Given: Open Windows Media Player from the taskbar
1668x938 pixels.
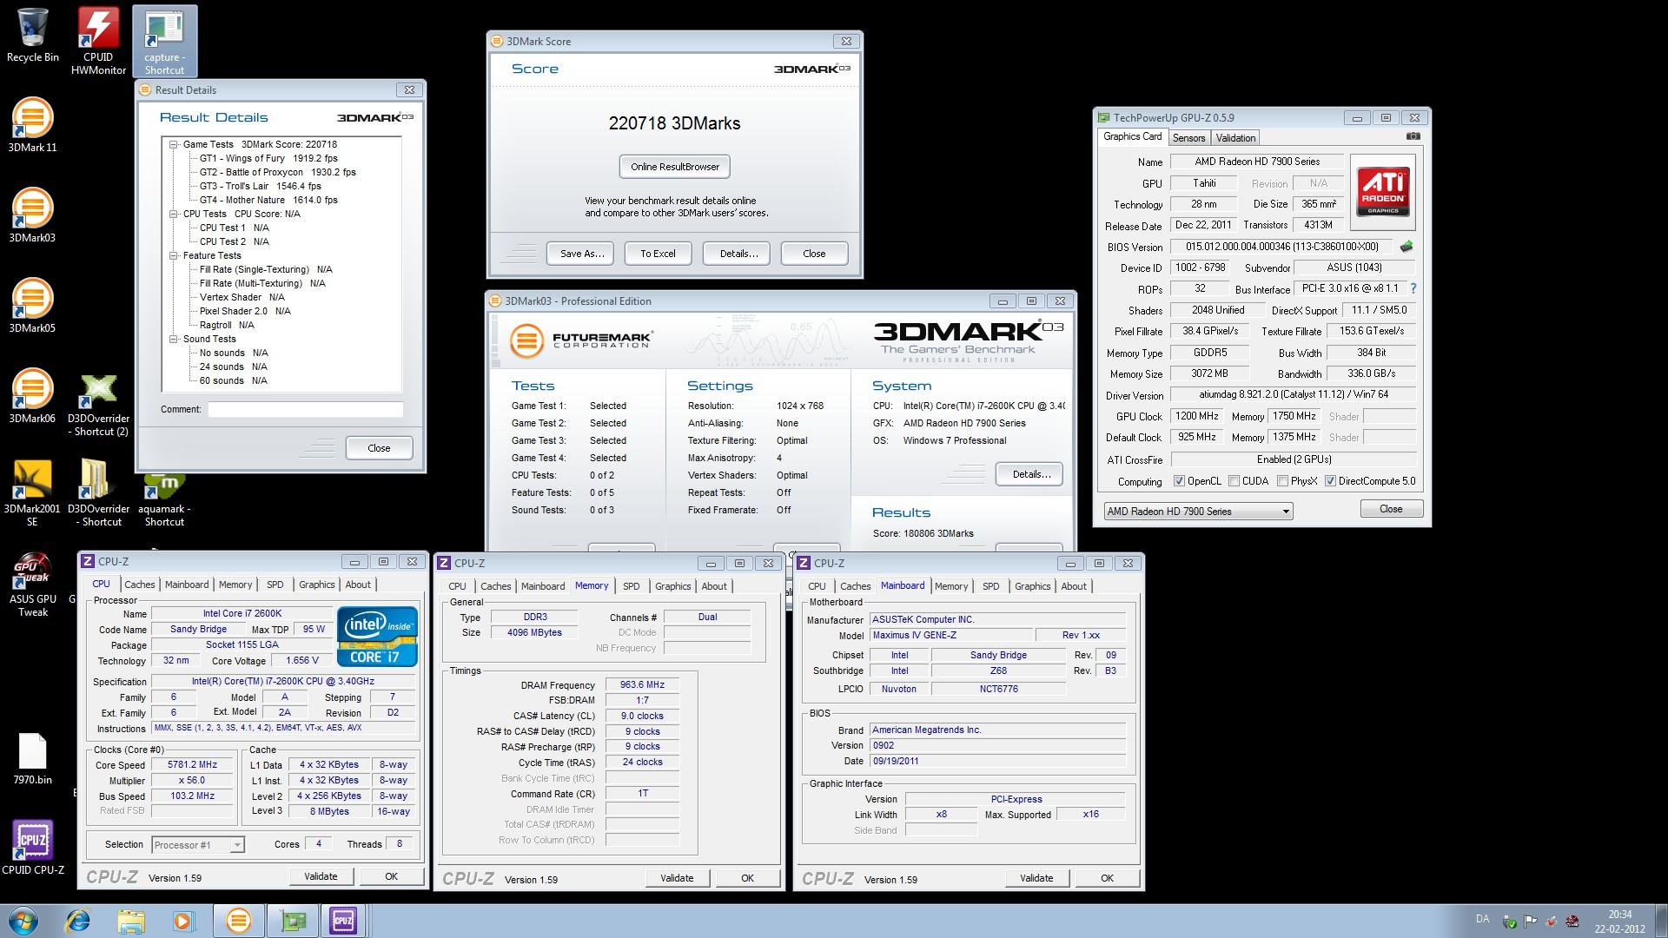Looking at the screenshot, I should (183, 921).
